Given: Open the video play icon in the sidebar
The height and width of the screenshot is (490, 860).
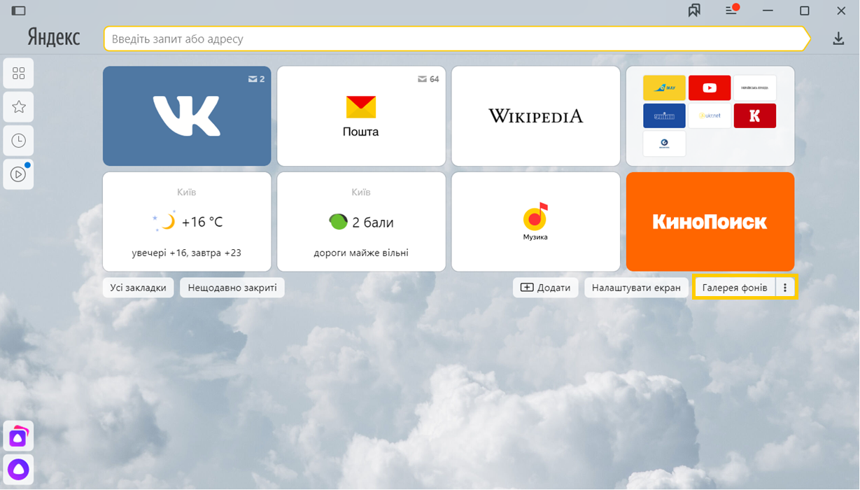Looking at the screenshot, I should point(19,174).
